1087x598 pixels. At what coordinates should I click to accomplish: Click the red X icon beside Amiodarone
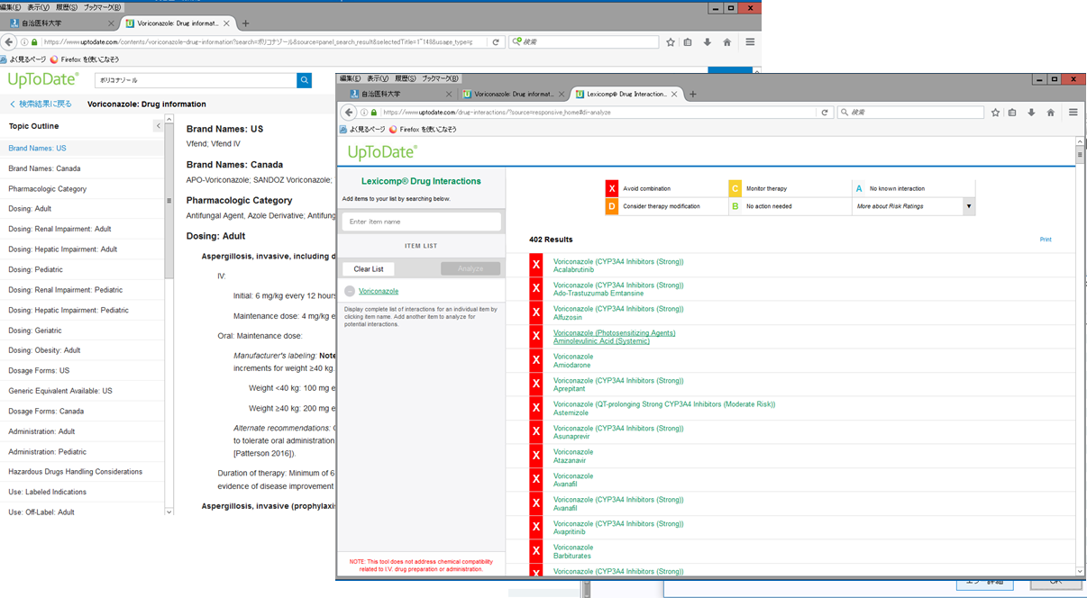click(536, 360)
